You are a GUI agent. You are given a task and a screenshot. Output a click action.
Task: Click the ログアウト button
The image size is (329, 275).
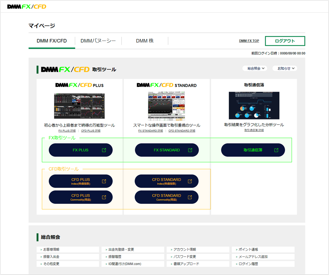(285, 41)
